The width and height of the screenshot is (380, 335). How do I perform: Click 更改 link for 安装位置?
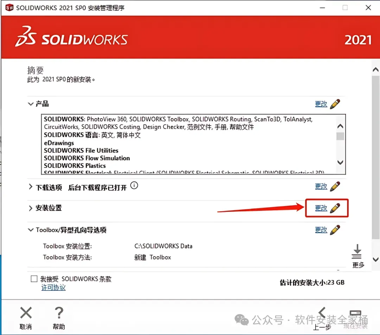[321, 208]
